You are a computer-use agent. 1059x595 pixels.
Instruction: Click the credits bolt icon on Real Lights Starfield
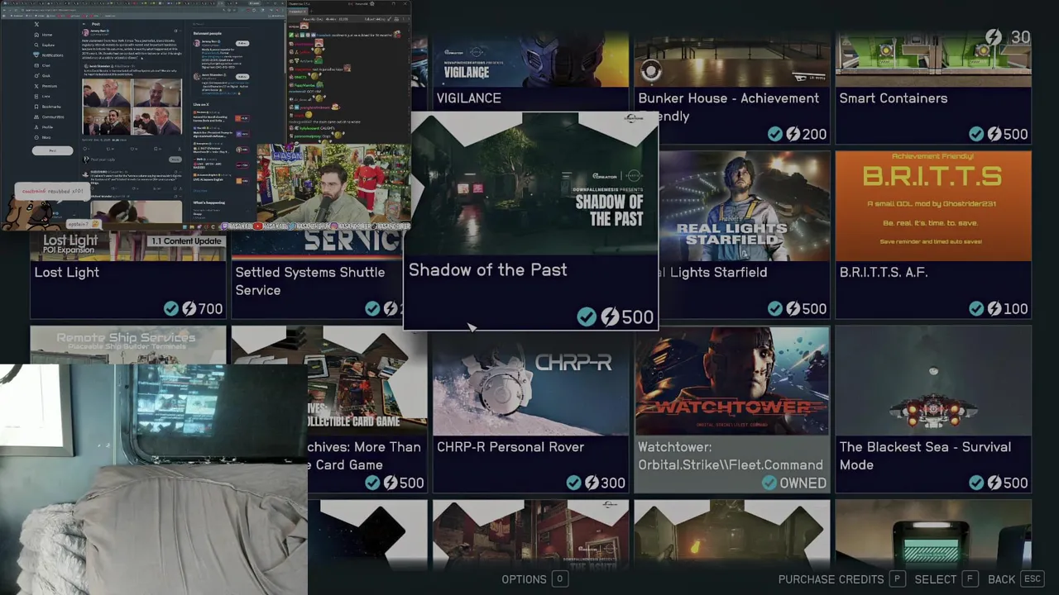(x=793, y=308)
